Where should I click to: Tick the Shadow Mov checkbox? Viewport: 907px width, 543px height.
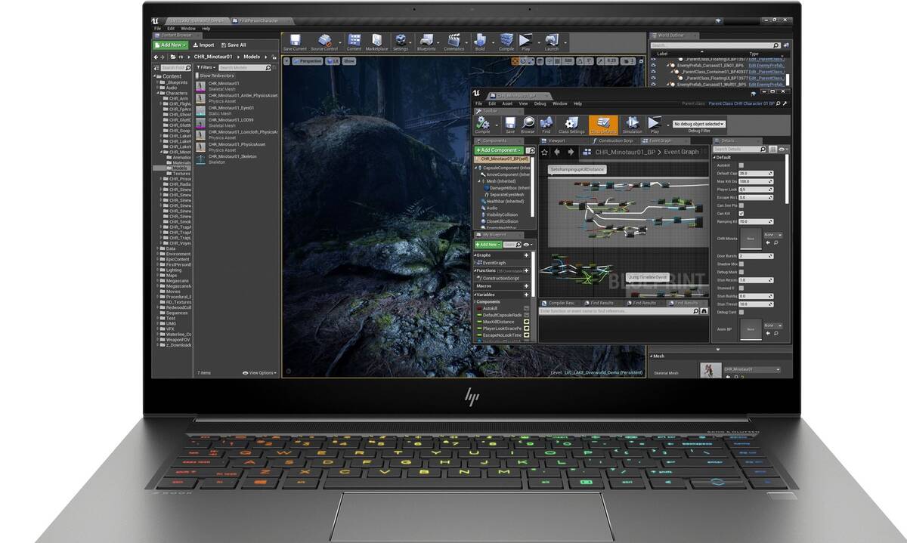(741, 264)
